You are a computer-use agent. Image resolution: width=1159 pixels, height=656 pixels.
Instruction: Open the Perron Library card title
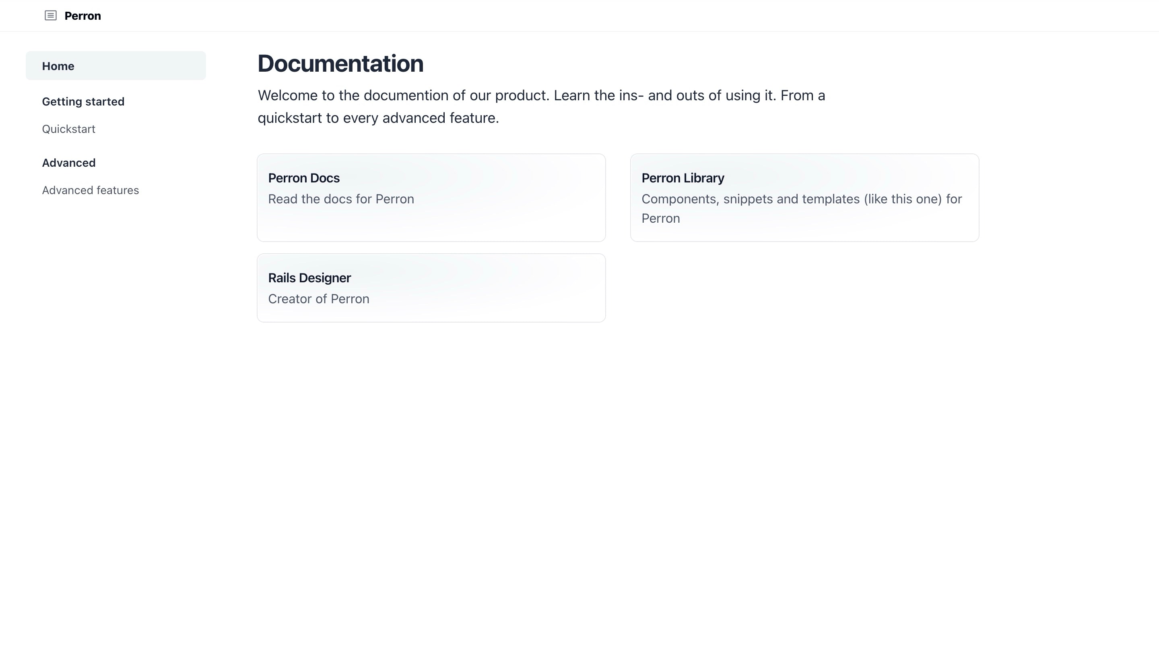point(683,178)
